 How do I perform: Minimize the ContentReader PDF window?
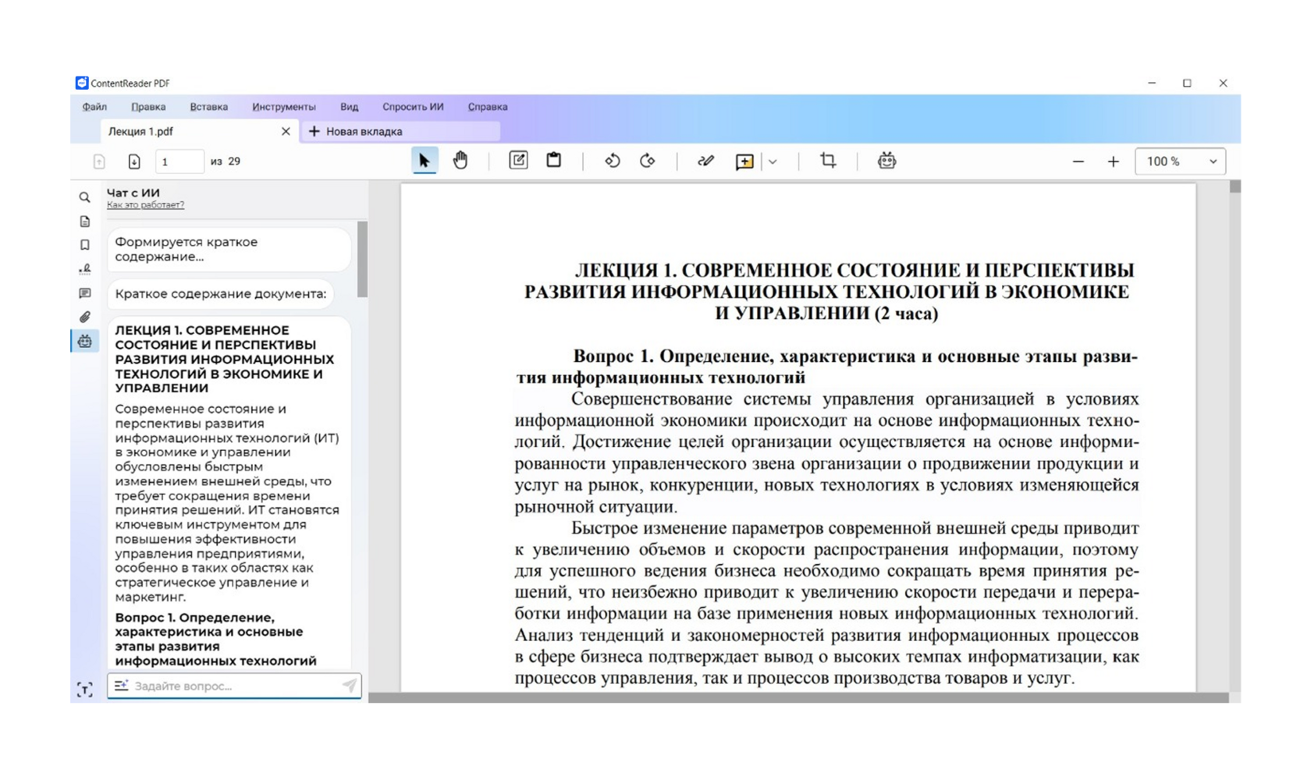[x=1152, y=83]
